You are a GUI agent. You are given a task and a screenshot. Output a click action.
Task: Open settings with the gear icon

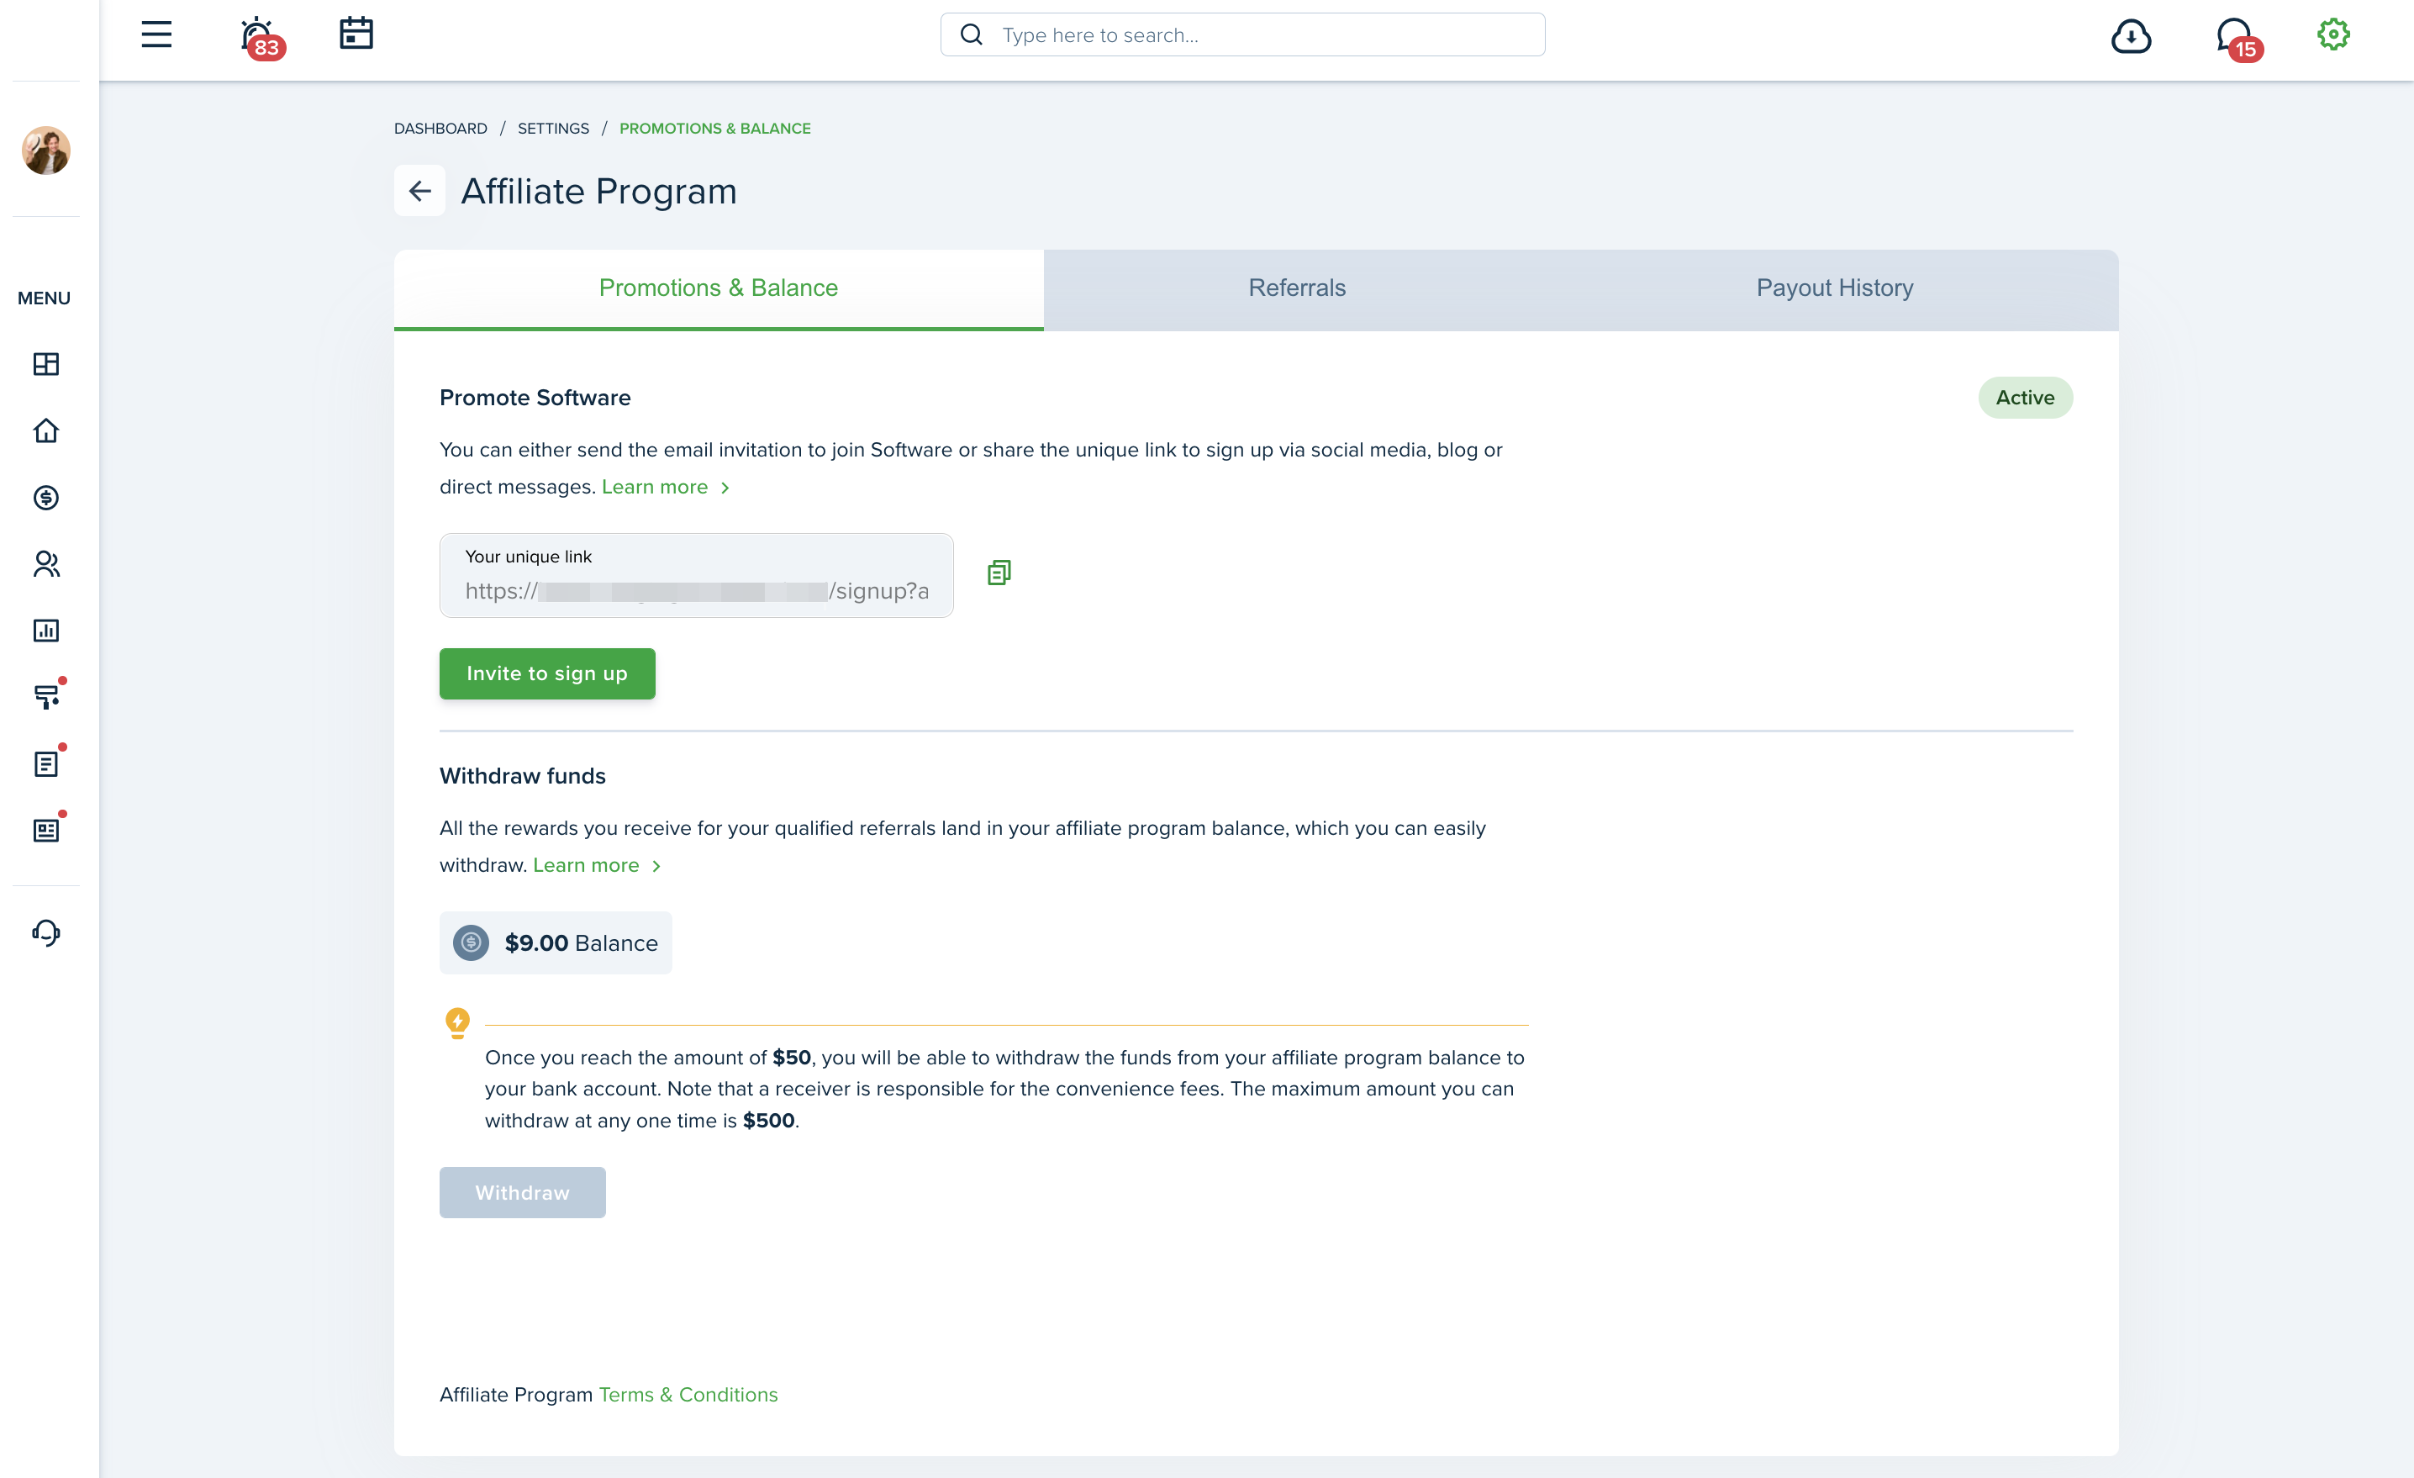(x=2332, y=34)
